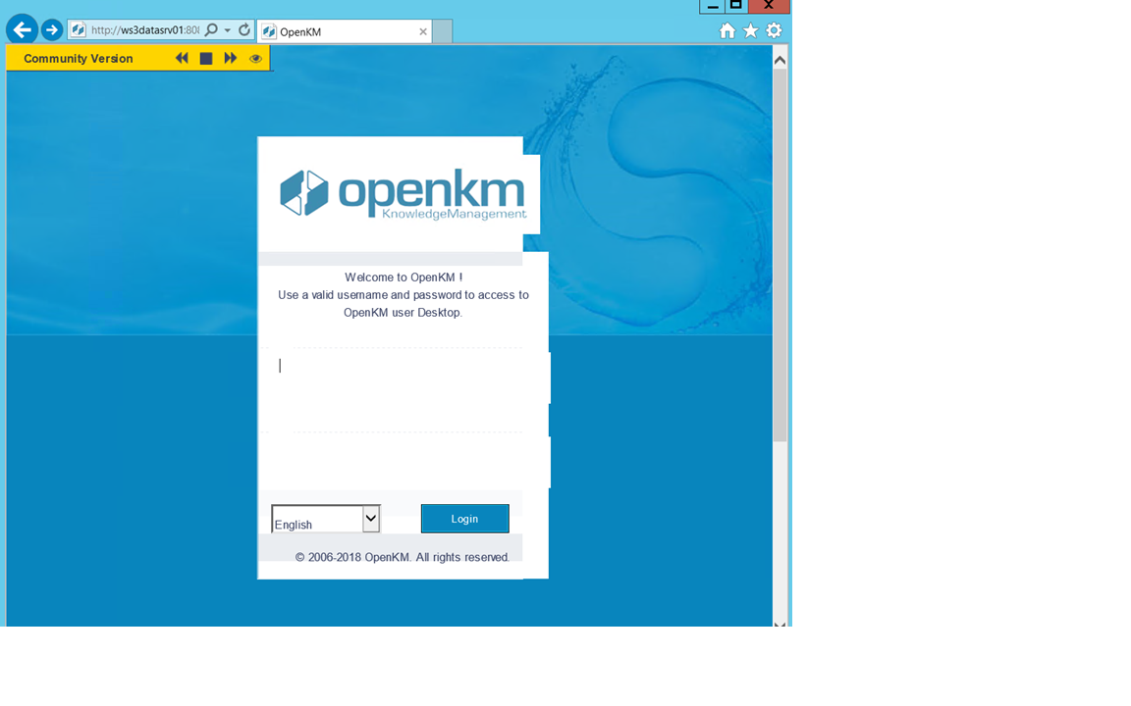Navigate forward using the arrow button
This screenshot has width=1131, height=706.
coord(51,29)
